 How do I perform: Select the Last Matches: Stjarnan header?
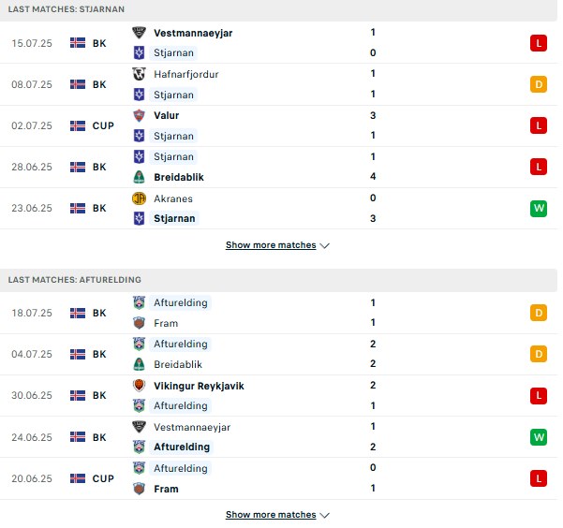click(x=67, y=9)
